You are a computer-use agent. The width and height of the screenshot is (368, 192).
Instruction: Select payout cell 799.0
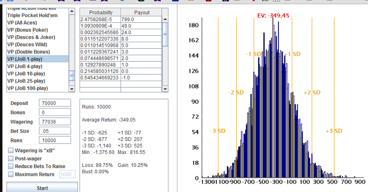pyautogui.click(x=141, y=20)
